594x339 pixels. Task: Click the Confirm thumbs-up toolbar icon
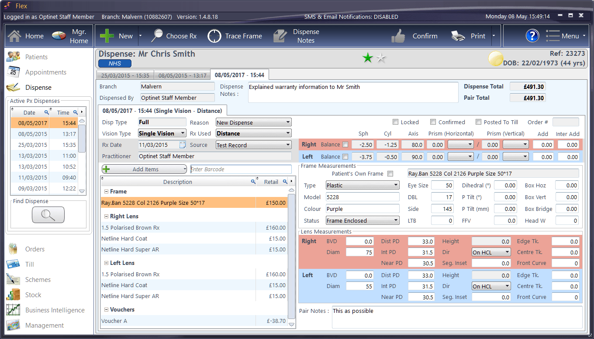(399, 36)
